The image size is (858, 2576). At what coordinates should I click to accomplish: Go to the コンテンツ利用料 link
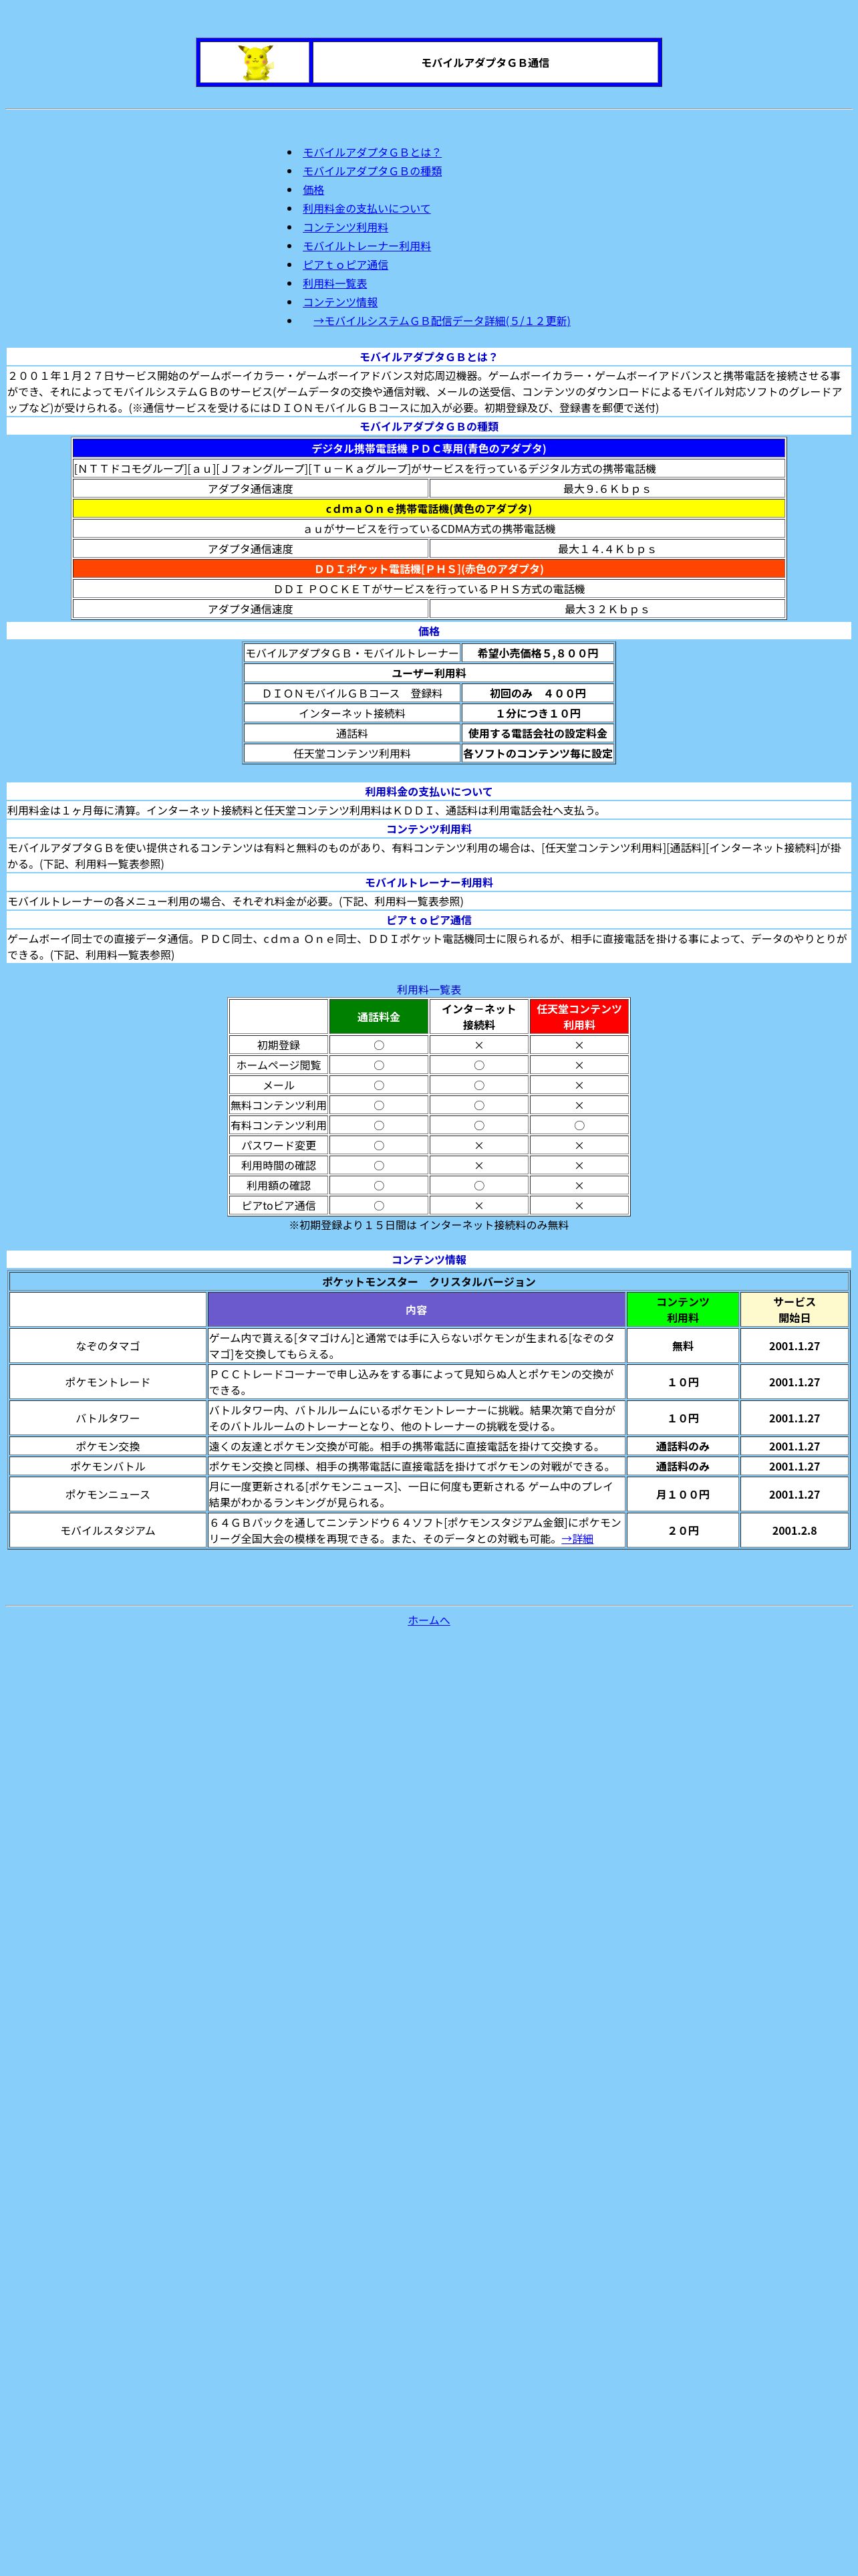(345, 227)
